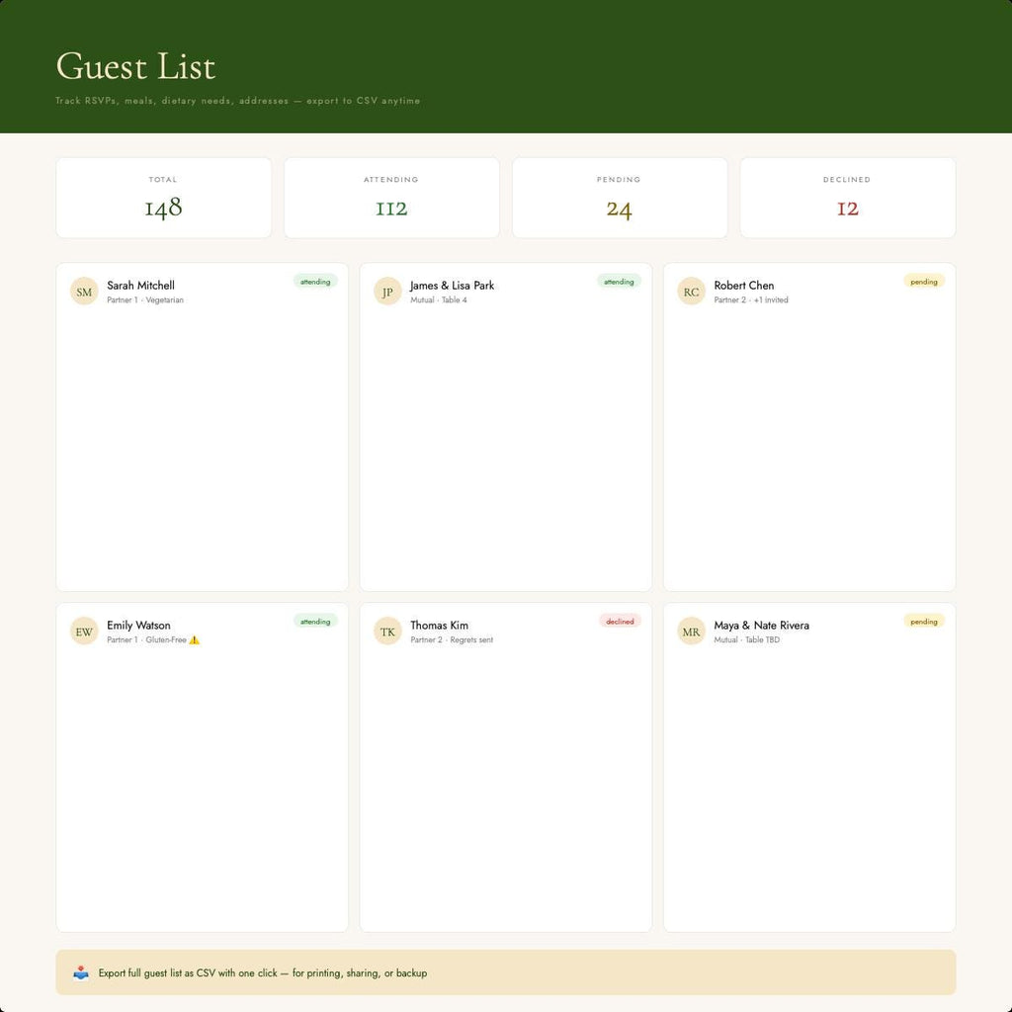Click the Guest List page heading
Viewport: 1012px width, 1012px height.
tap(135, 67)
